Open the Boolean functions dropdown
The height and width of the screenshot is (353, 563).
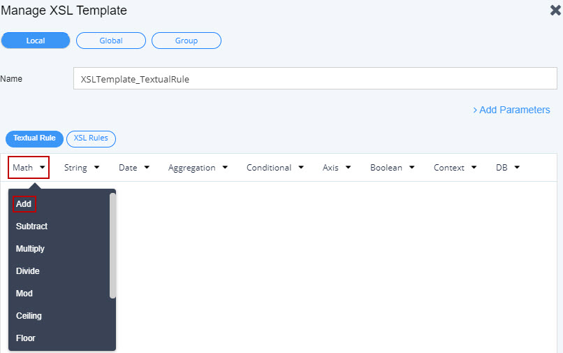coord(392,168)
